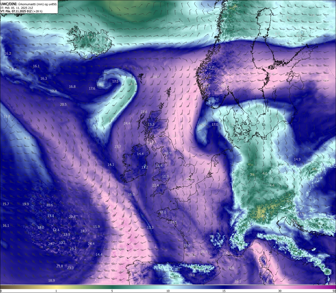Screen dimensions: 336x293
Task: Click the 1 tick on the color scale
Action: click(56, 291)
